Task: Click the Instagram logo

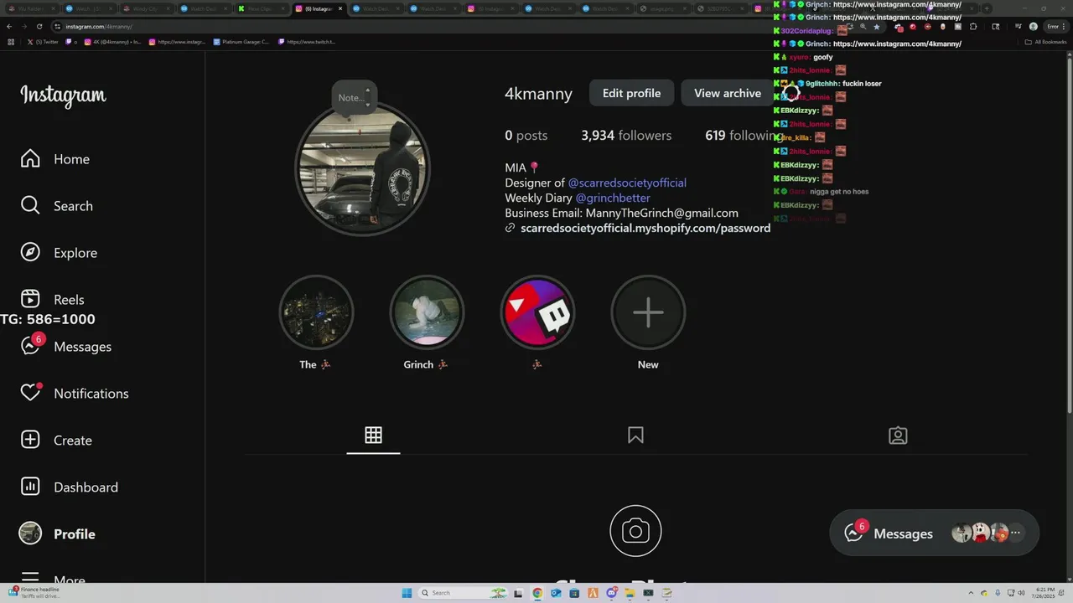Action: pyautogui.click(x=64, y=95)
